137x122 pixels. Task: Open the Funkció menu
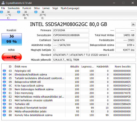27,8
